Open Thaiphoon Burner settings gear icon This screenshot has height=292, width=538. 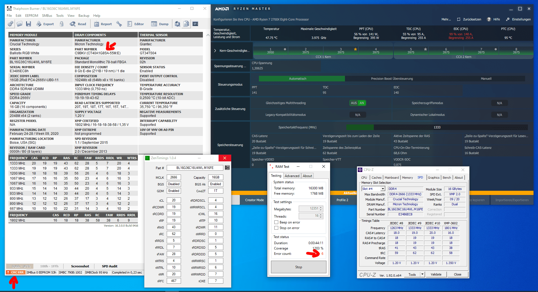[x=10, y=24]
